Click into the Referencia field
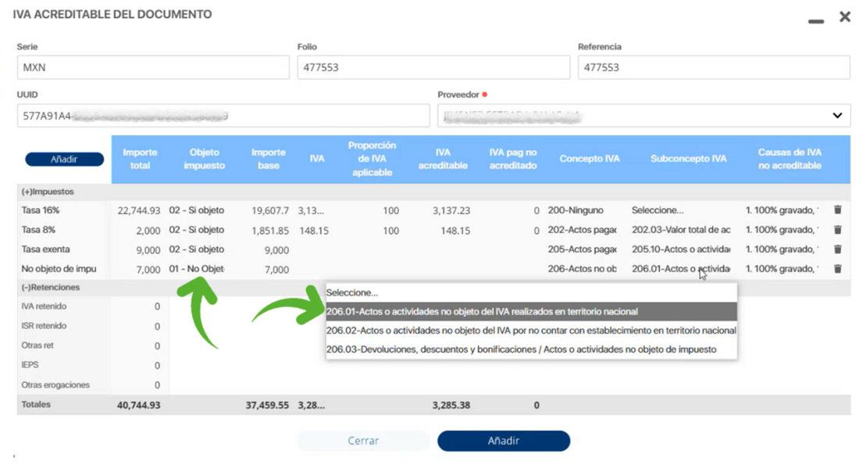The image size is (859, 465). coord(713,67)
